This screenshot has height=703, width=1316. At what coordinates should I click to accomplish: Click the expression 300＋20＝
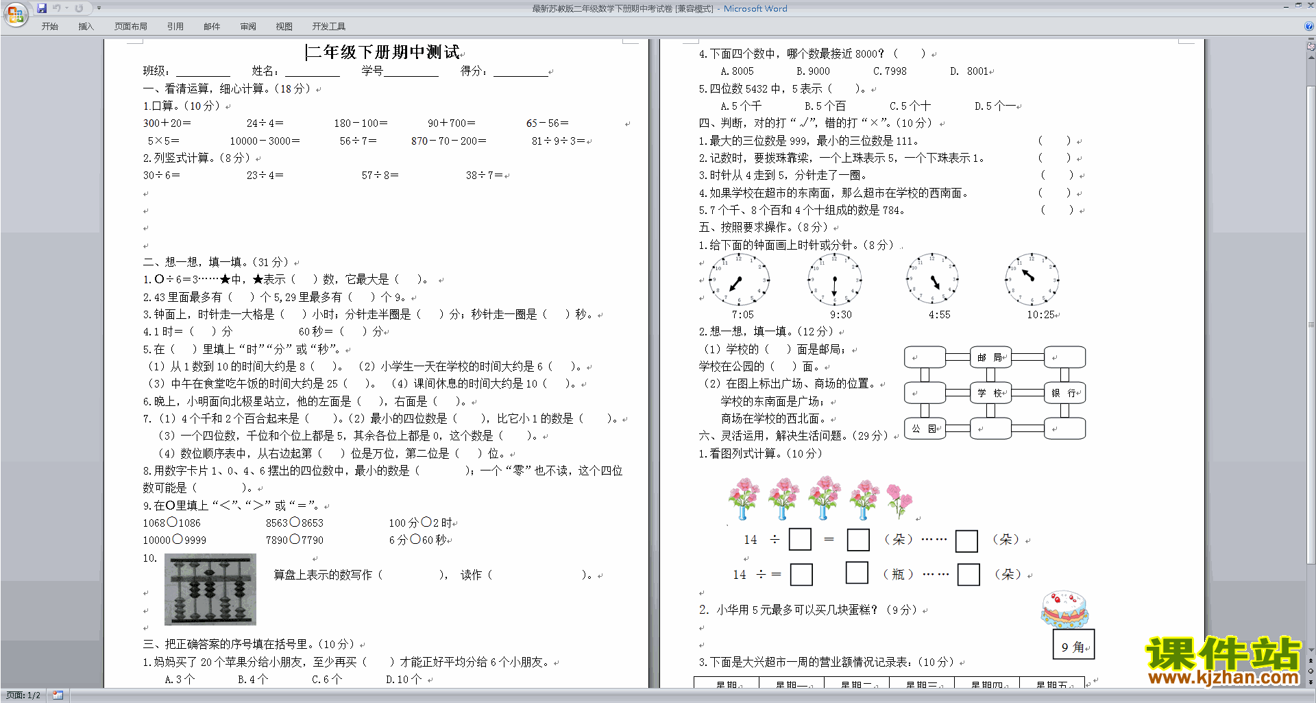click(x=167, y=123)
